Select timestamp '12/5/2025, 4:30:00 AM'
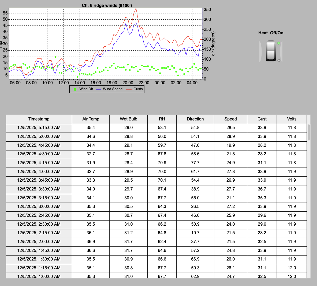The width and height of the screenshot is (317, 286). 39,154
